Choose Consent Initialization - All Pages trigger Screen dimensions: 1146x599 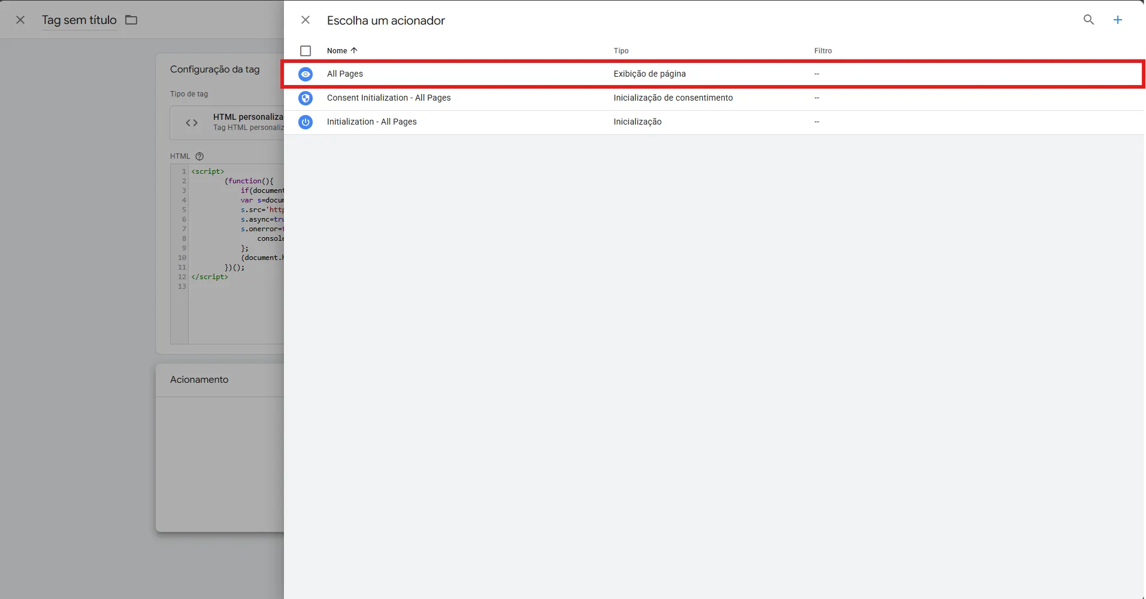click(389, 98)
